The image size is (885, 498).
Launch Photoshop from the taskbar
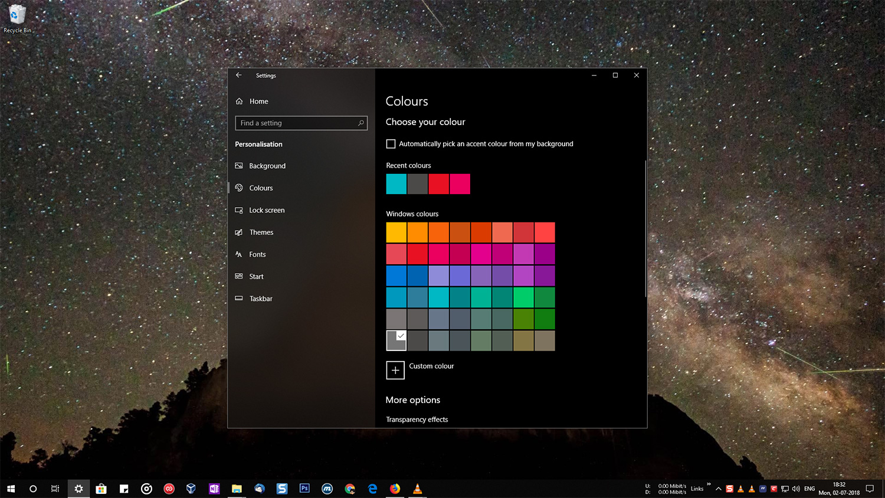(304, 489)
